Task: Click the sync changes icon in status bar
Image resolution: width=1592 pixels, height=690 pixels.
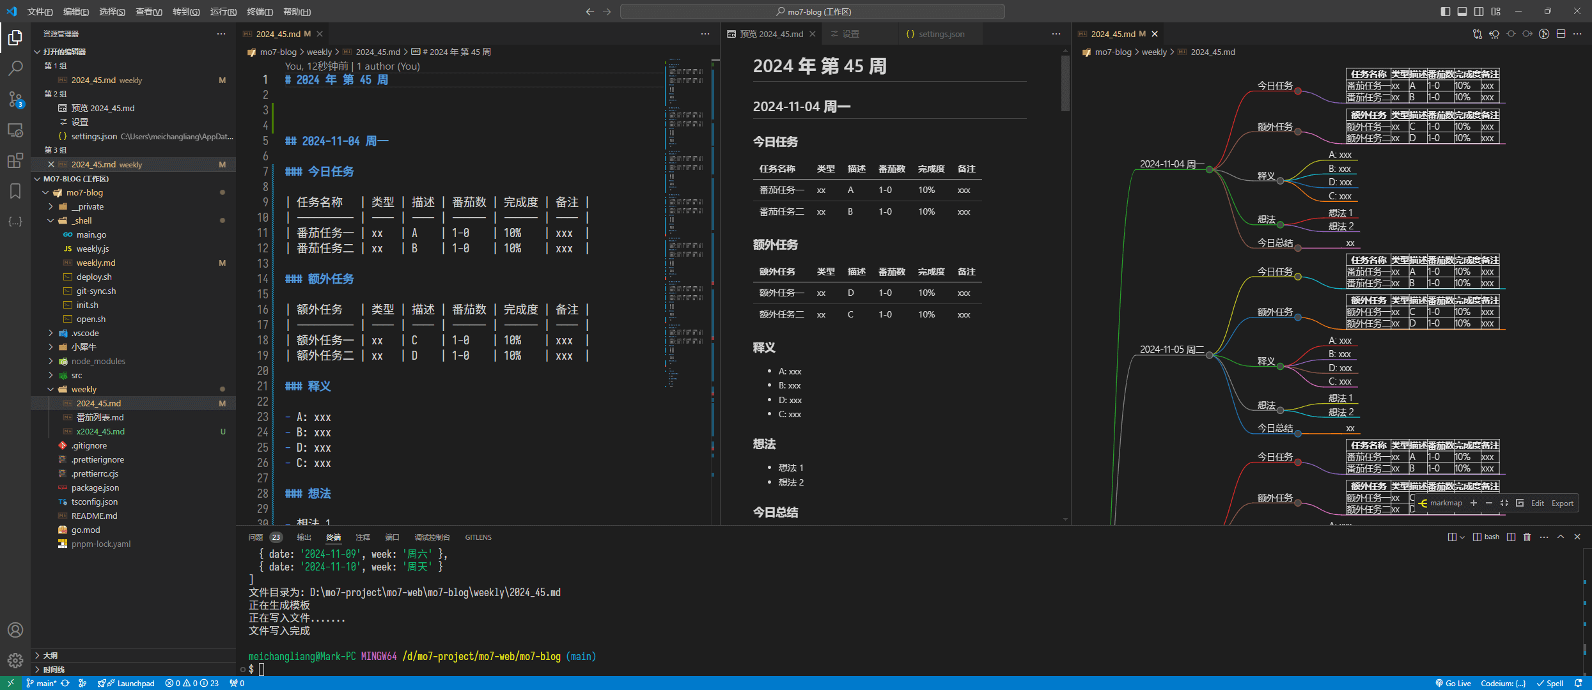Action: (x=65, y=683)
